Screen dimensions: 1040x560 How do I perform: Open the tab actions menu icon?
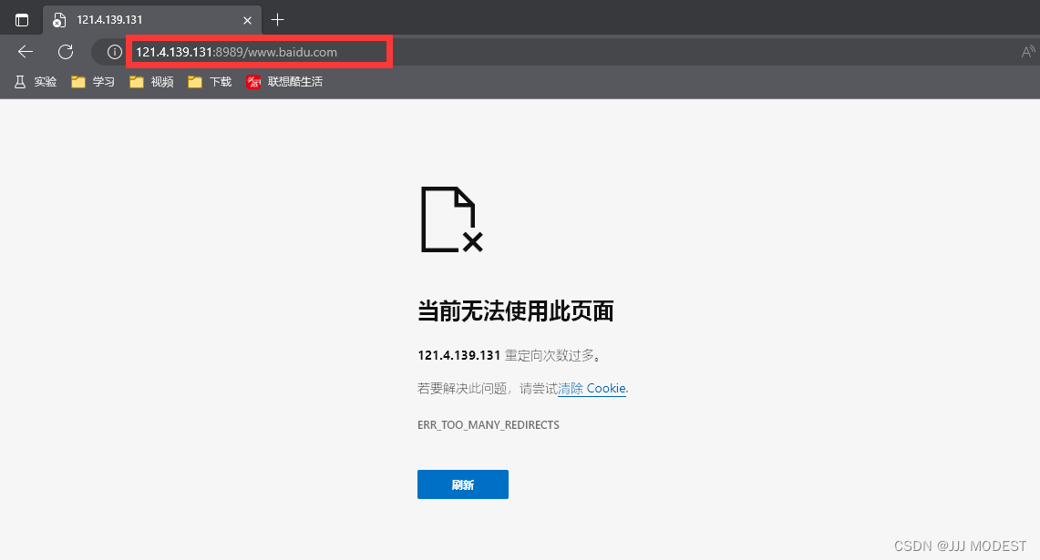22,20
